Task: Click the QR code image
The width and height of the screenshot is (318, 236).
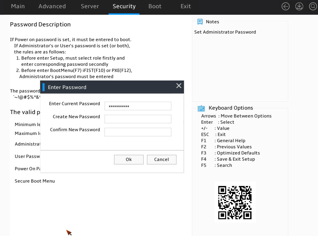Action: [235, 202]
